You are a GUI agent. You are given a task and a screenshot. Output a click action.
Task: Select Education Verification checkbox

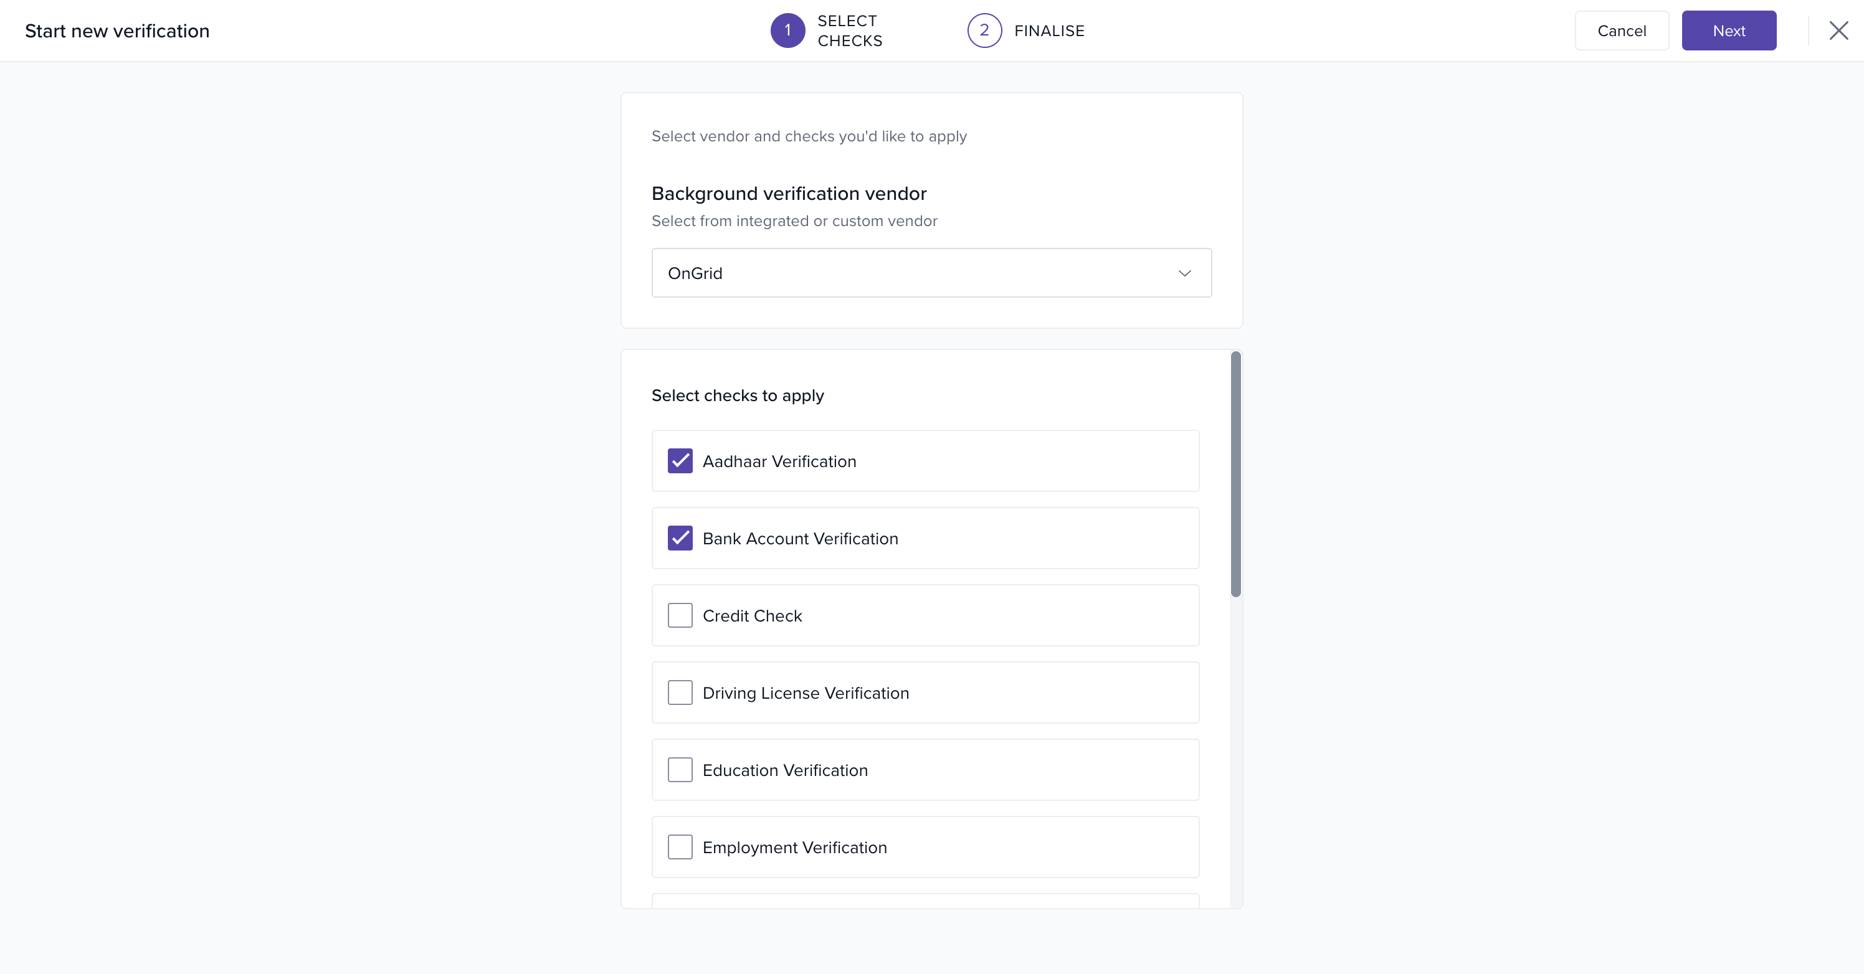pyautogui.click(x=680, y=770)
